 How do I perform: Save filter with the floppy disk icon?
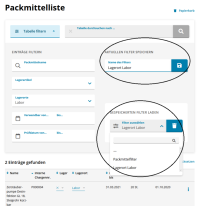179,65
